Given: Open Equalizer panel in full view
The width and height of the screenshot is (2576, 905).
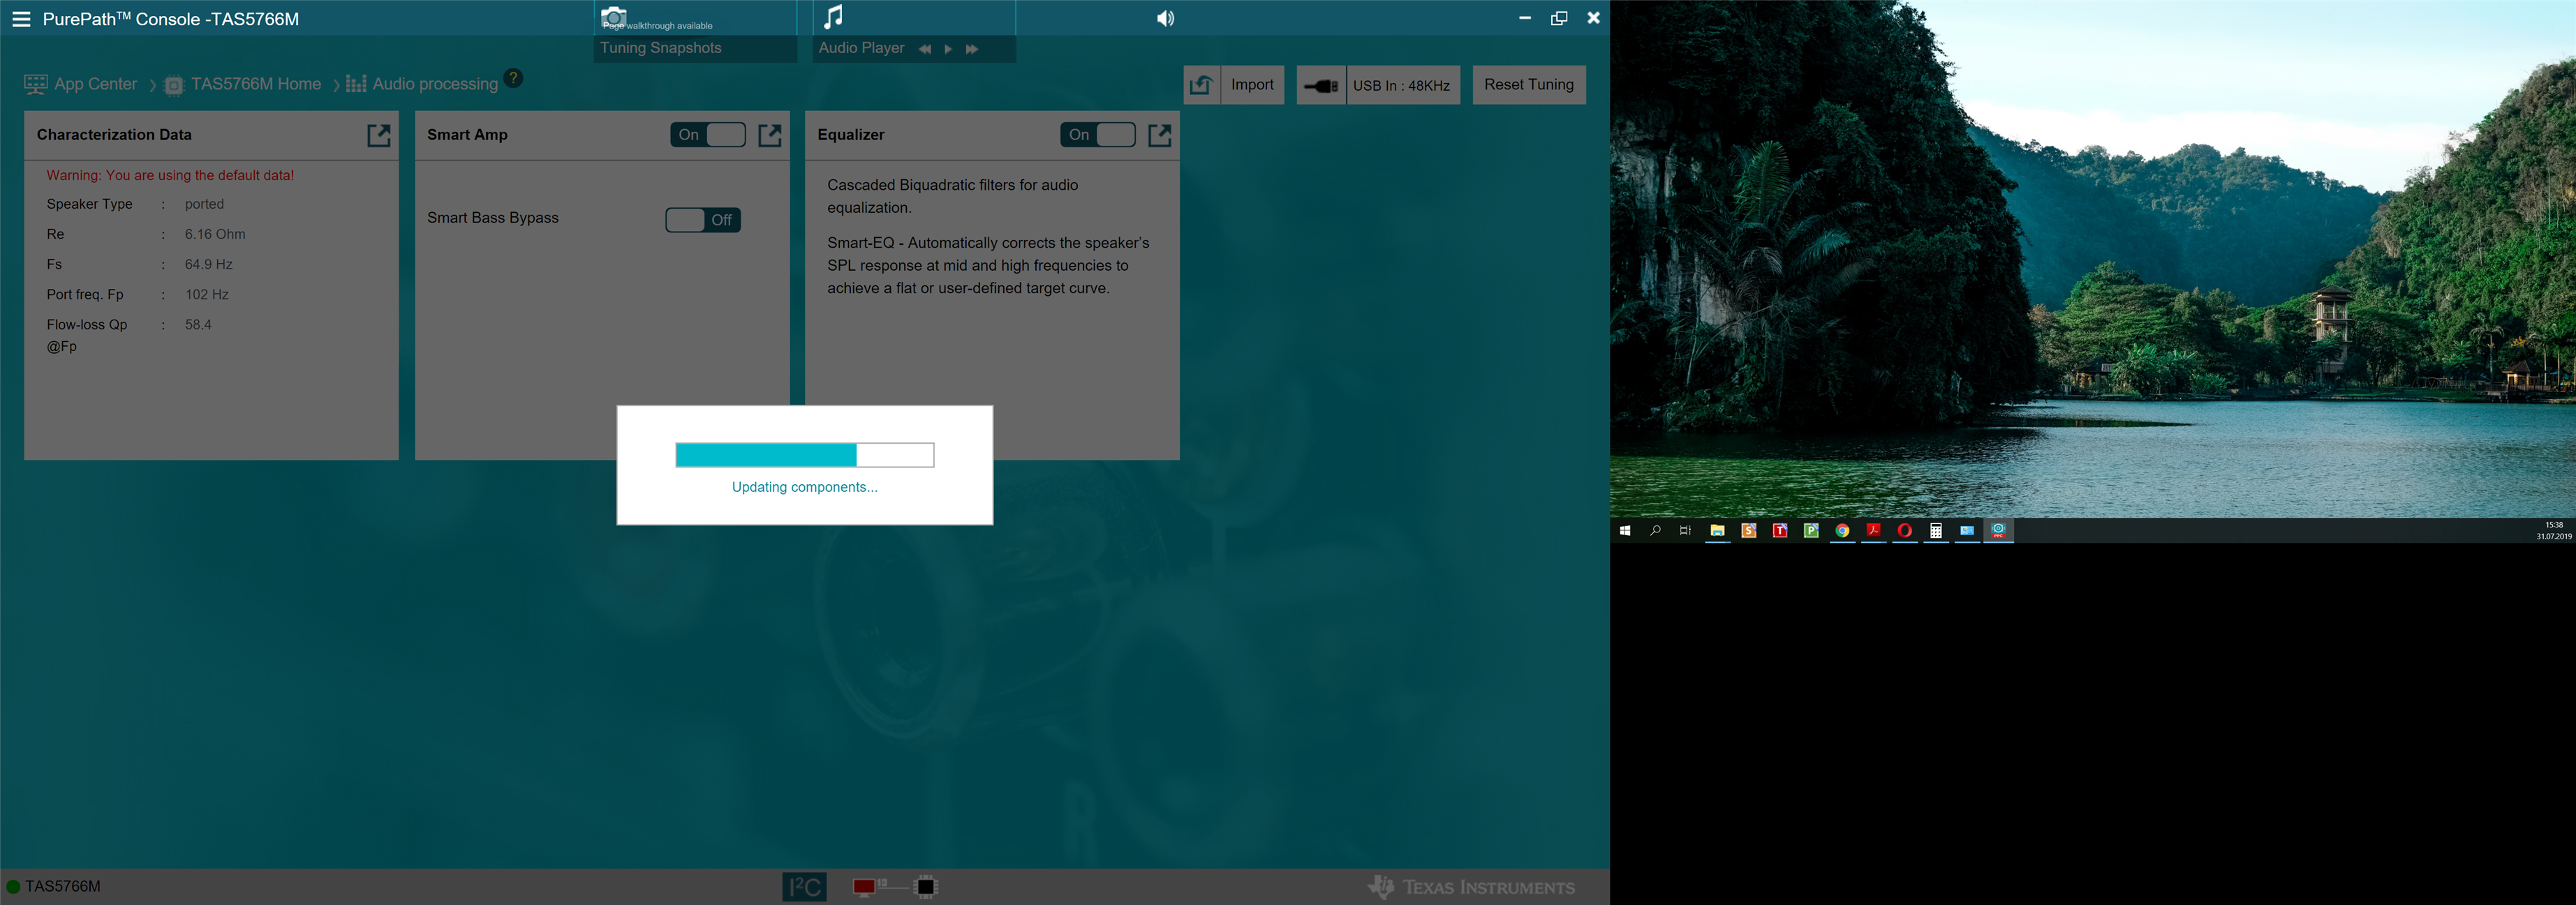Looking at the screenshot, I should click(1160, 135).
